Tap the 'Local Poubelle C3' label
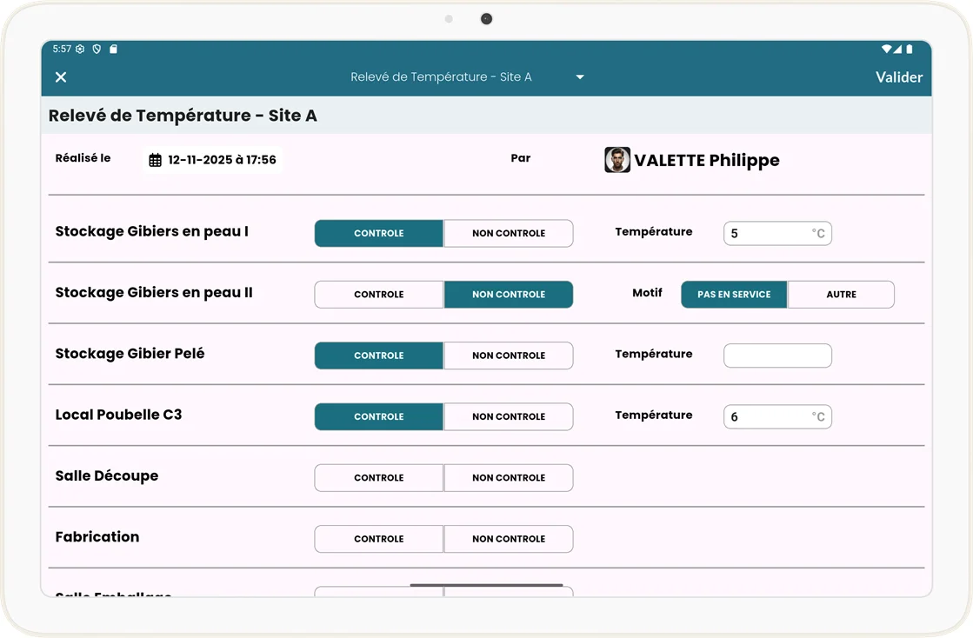The image size is (973, 638). tap(118, 415)
